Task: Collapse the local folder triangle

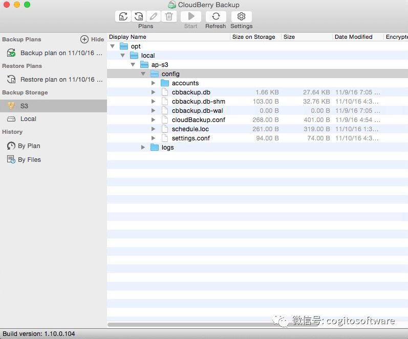Action: coord(122,55)
